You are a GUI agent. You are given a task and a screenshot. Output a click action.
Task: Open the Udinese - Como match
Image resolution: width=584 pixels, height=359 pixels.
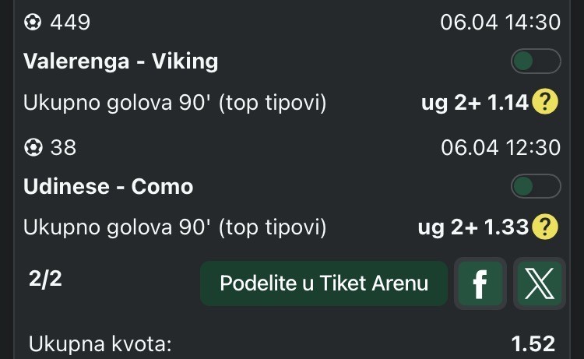(x=108, y=187)
